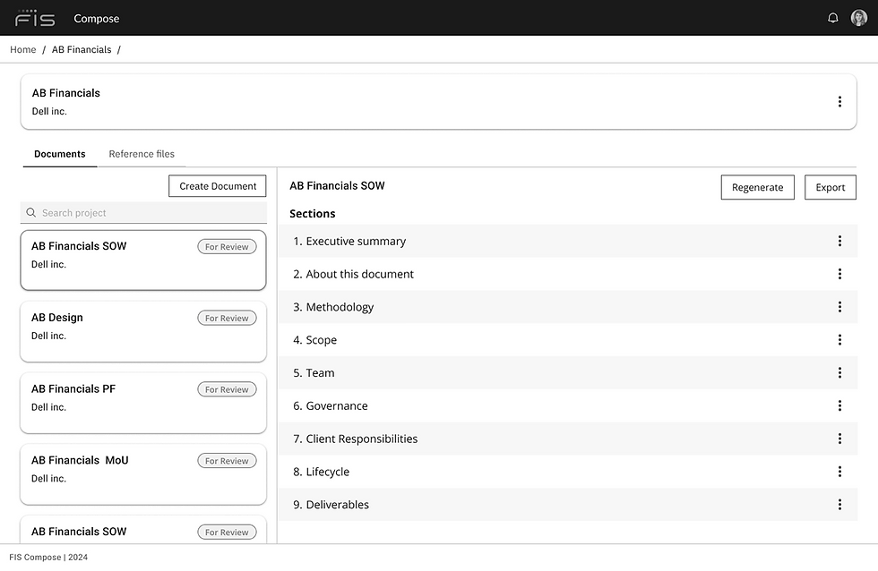Select the Documents tab
The width and height of the screenshot is (878, 571).
(59, 153)
